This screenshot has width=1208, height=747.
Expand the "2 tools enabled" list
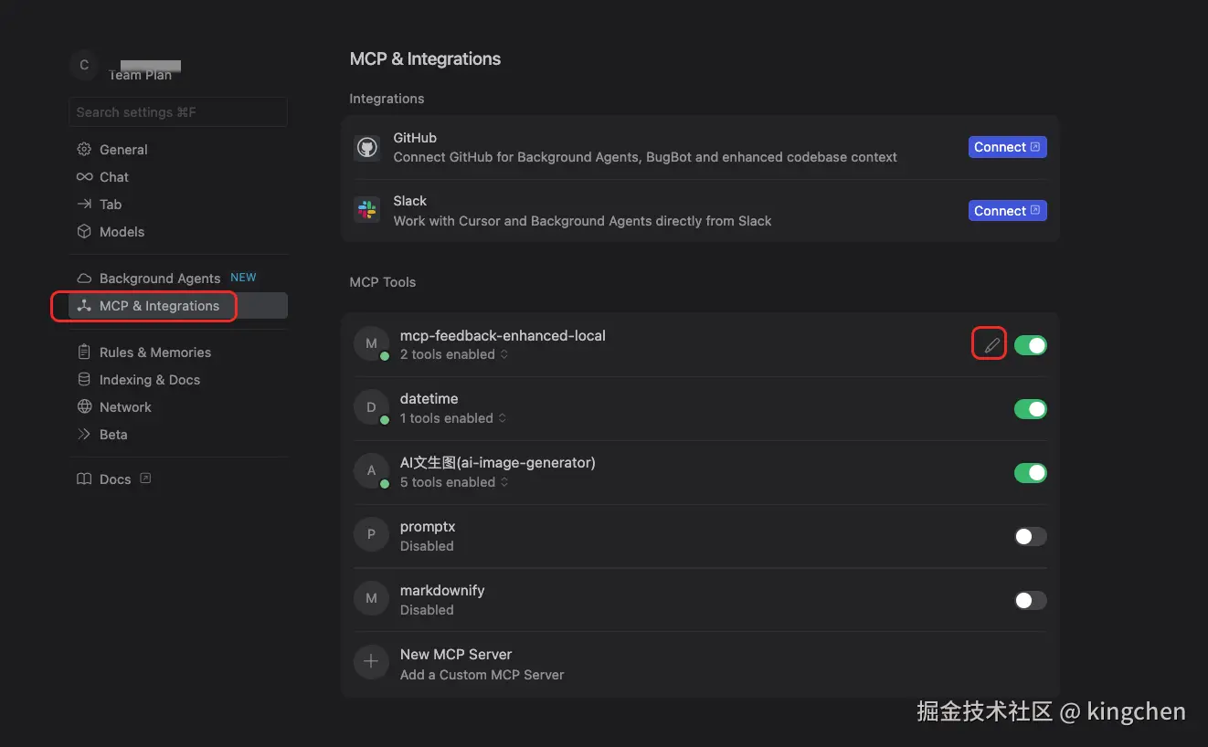point(454,354)
